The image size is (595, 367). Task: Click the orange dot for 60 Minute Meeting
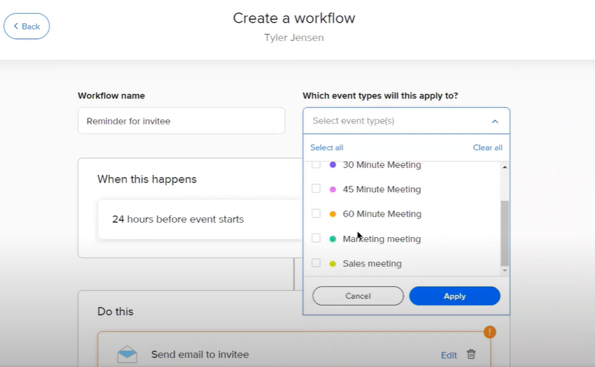333,214
